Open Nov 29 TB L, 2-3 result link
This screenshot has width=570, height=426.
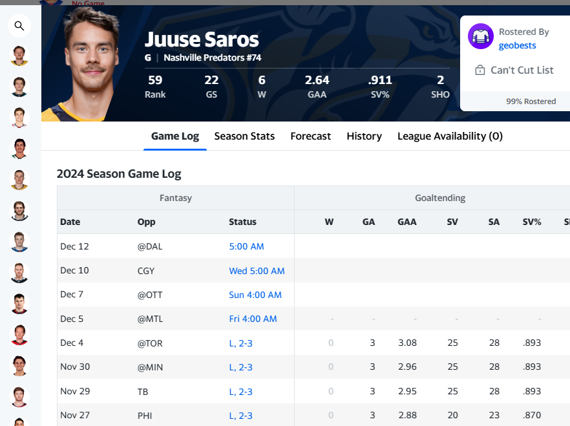[240, 392]
